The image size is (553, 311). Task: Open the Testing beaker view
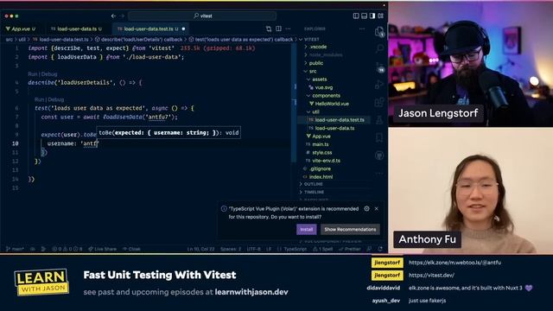click(x=379, y=120)
